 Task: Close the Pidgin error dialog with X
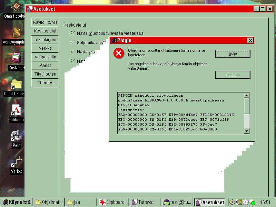250,40
